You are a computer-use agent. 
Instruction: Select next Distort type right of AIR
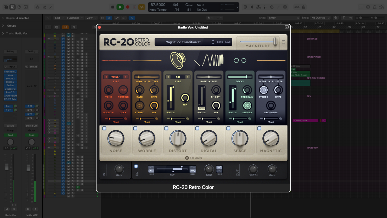tap(187, 77)
